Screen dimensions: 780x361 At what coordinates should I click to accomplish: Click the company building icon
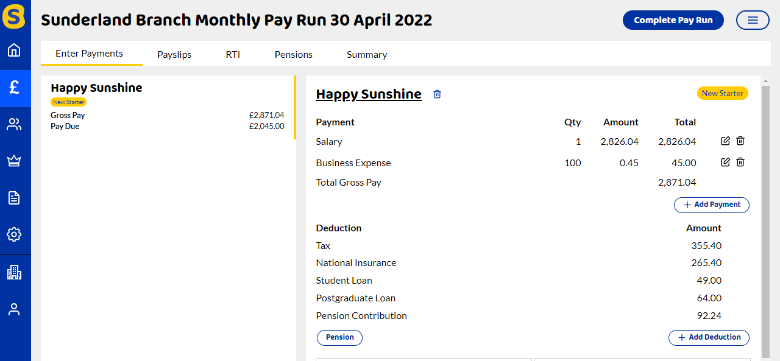pos(14,272)
